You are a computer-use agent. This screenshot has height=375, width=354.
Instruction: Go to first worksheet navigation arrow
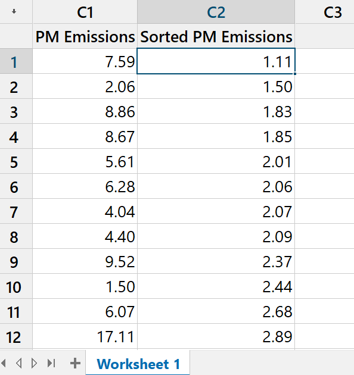[x=4, y=363]
